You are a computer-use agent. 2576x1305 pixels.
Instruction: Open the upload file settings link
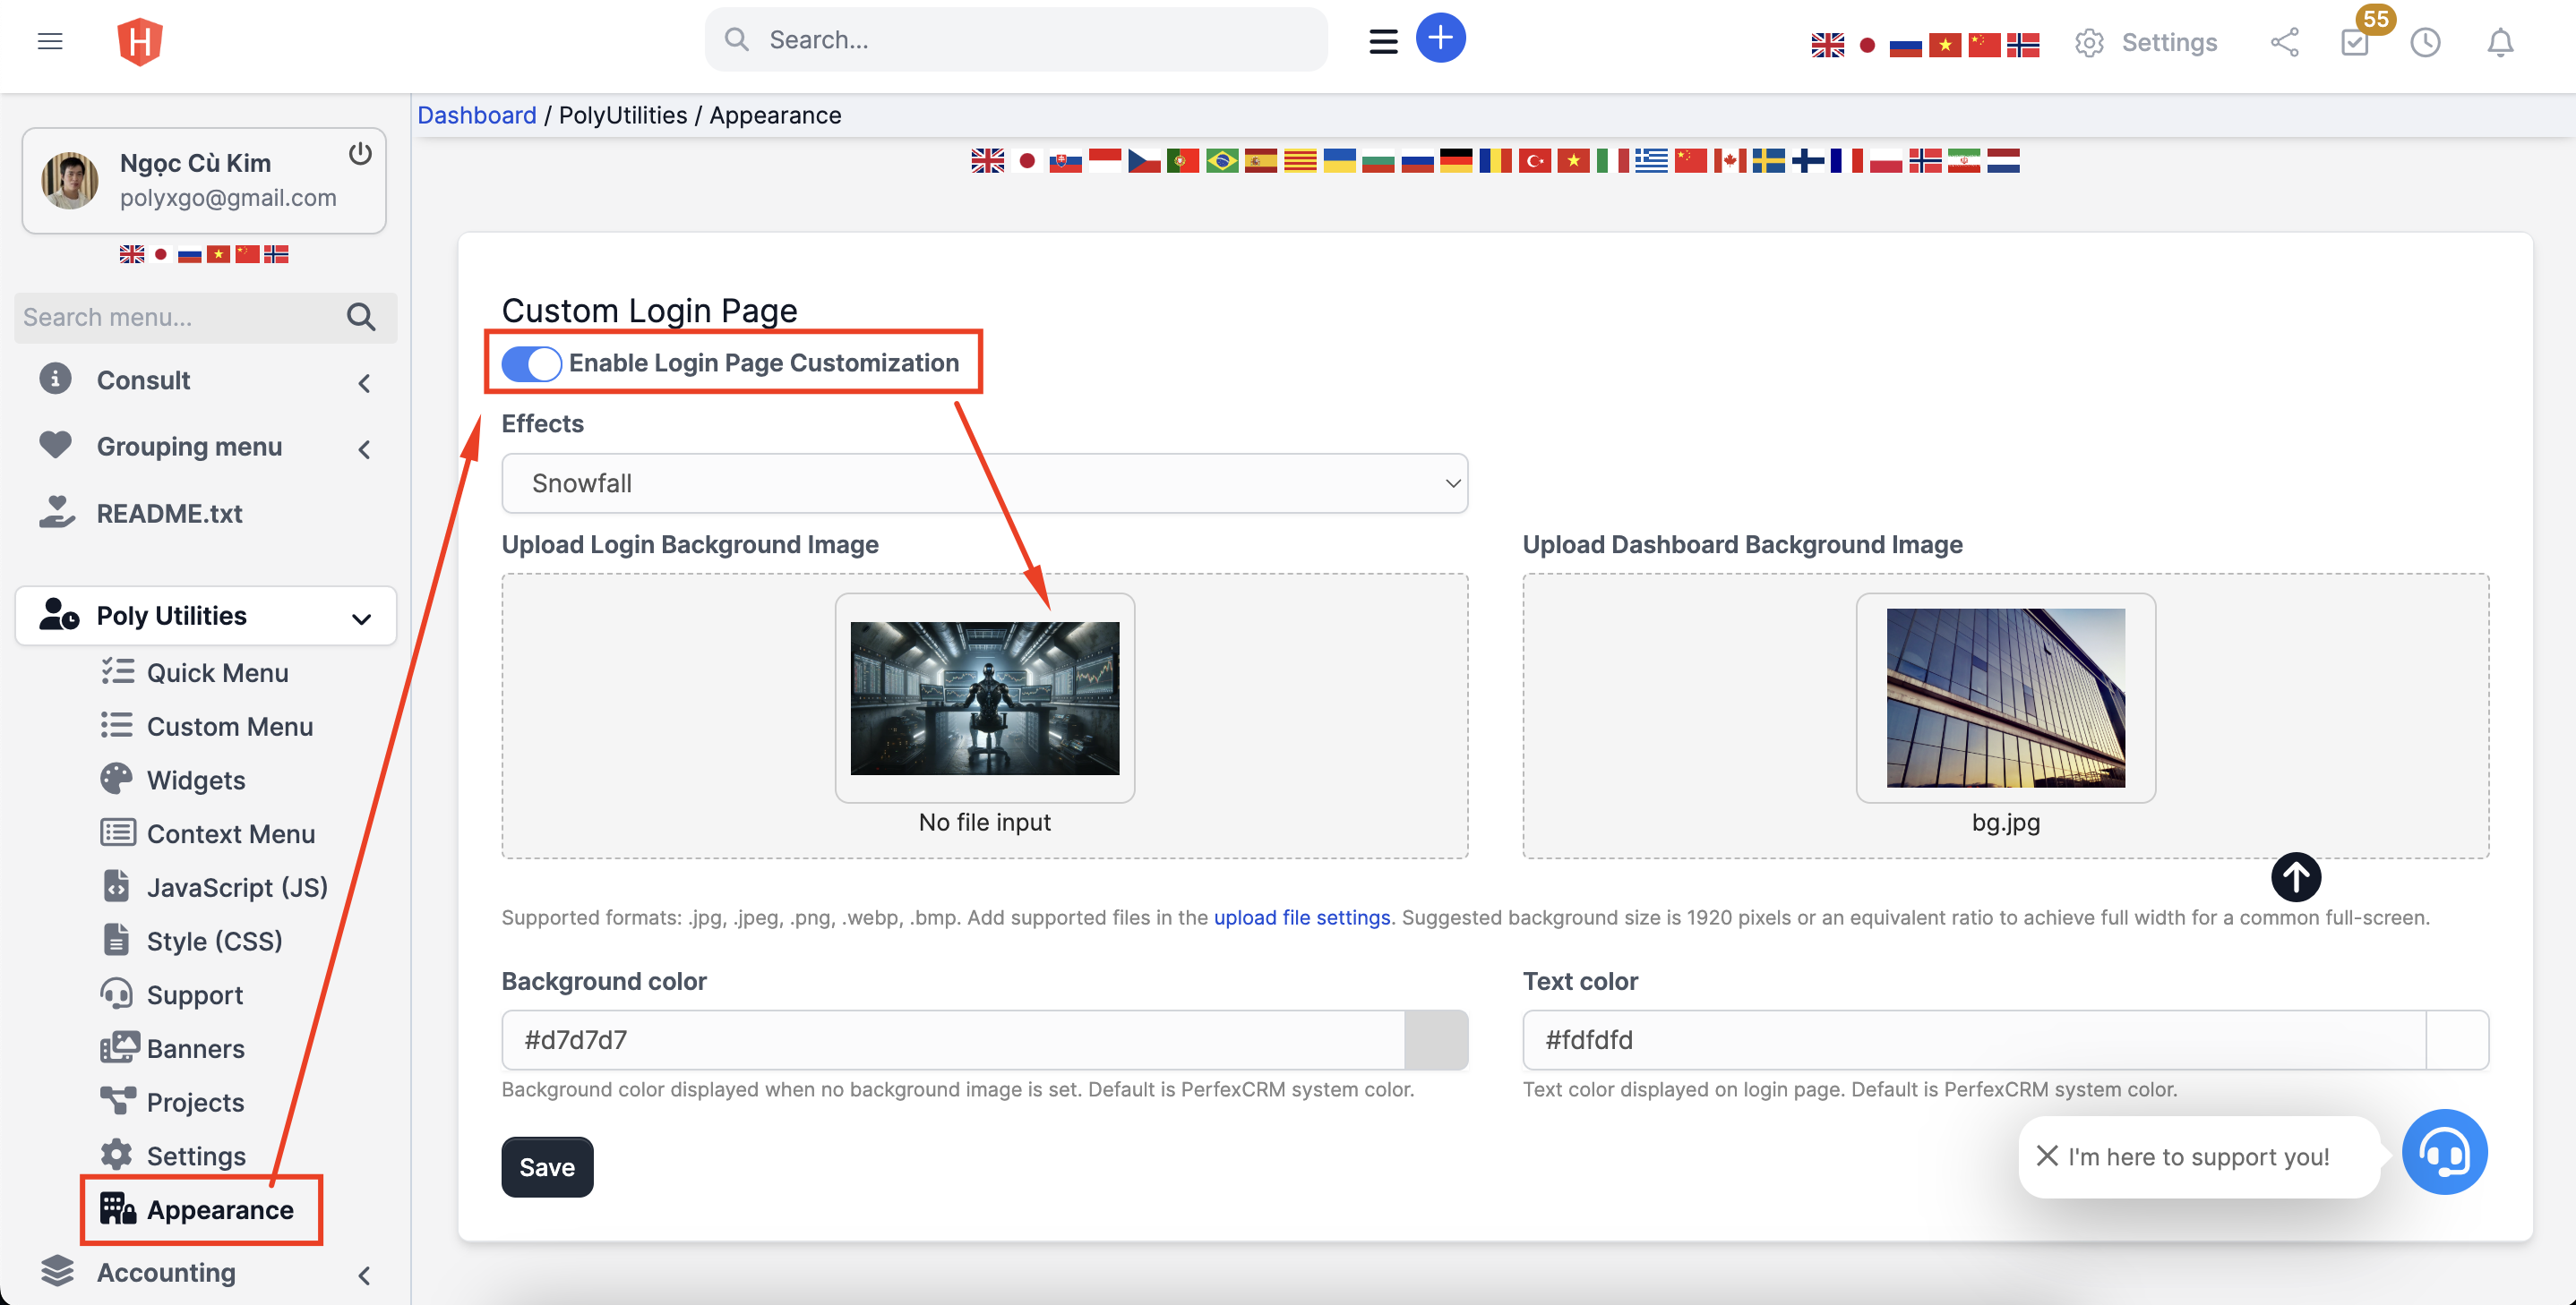pos(1301,917)
